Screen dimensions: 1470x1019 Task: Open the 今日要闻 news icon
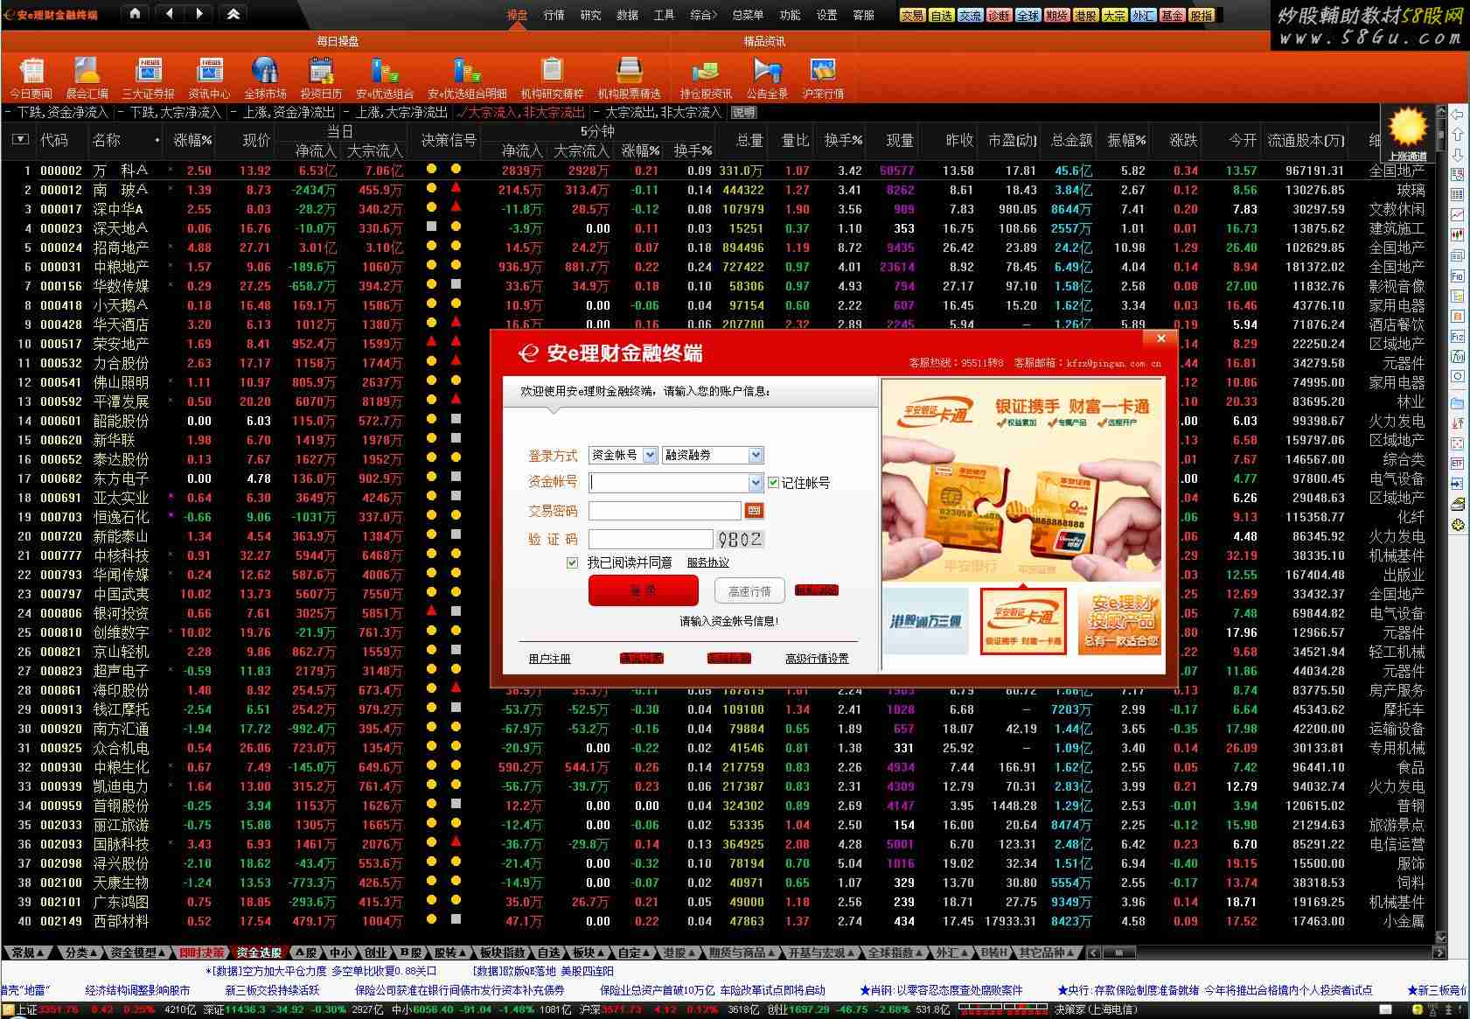tap(31, 77)
